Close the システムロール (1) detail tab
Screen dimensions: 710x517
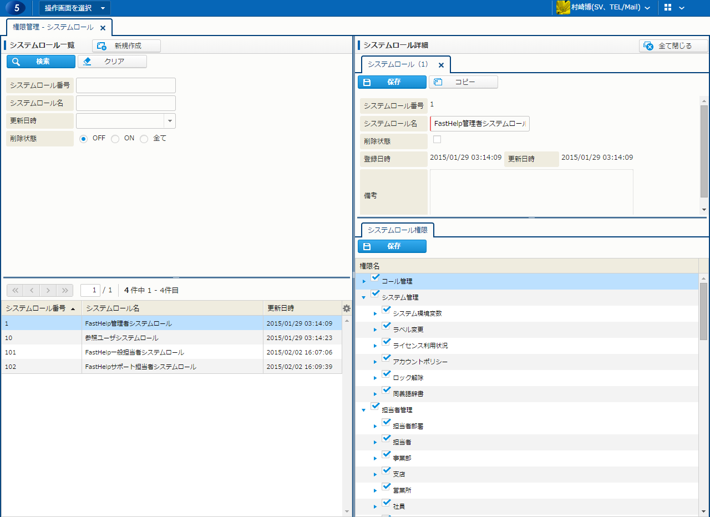441,65
